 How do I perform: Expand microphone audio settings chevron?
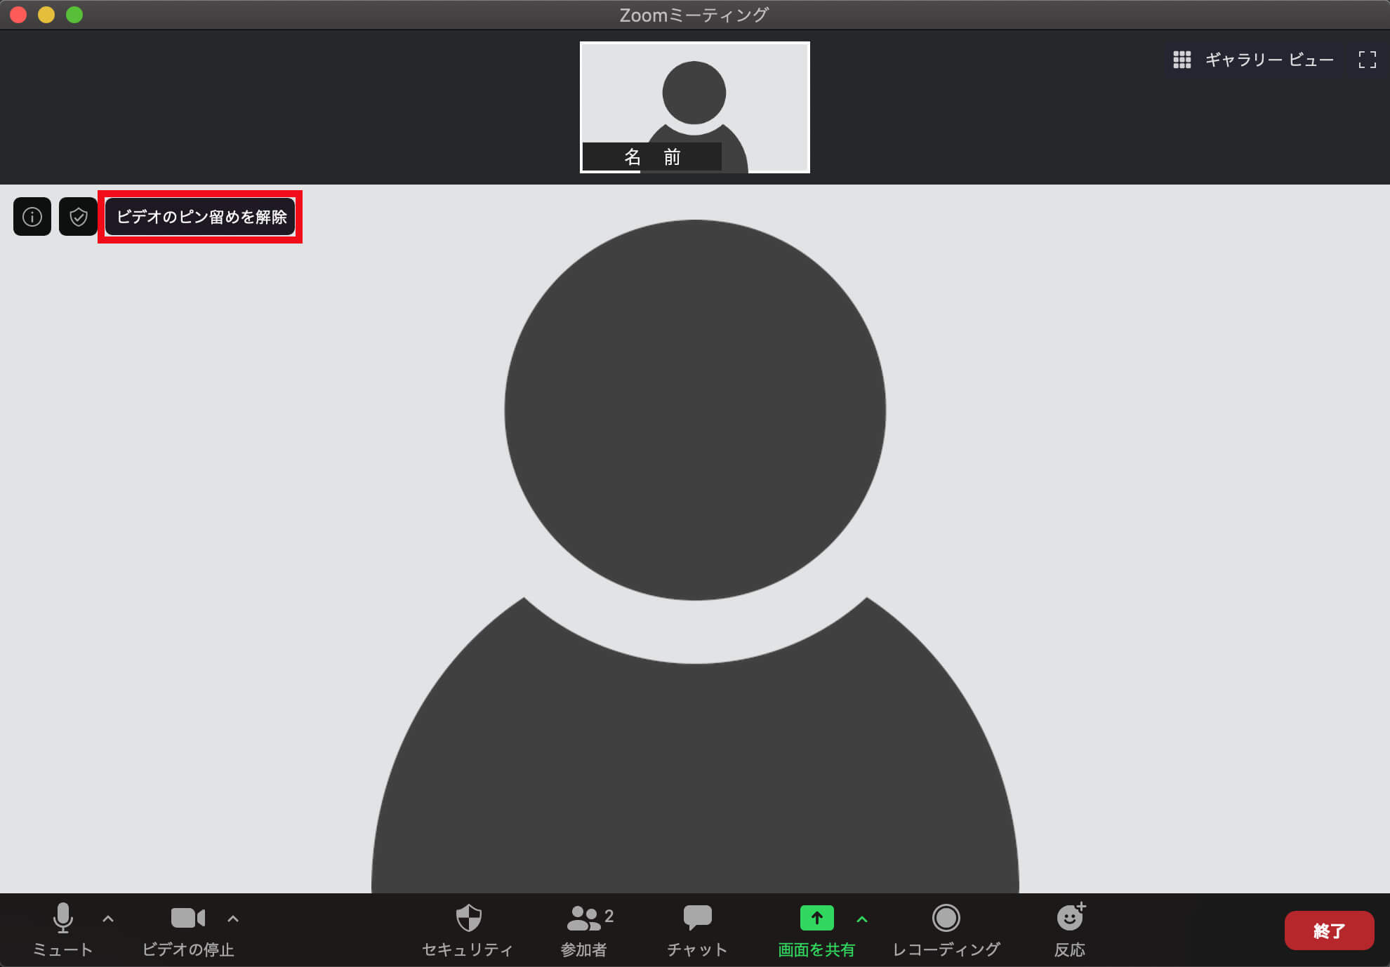(x=107, y=918)
